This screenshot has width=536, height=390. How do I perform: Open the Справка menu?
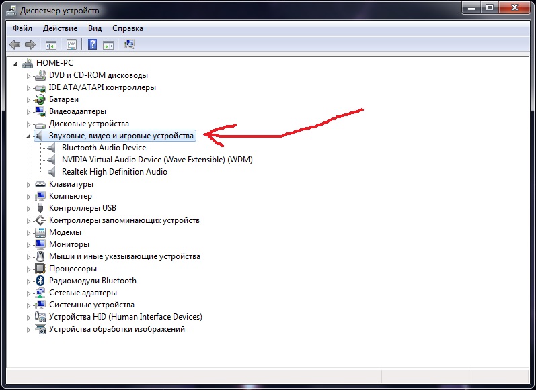tap(128, 28)
